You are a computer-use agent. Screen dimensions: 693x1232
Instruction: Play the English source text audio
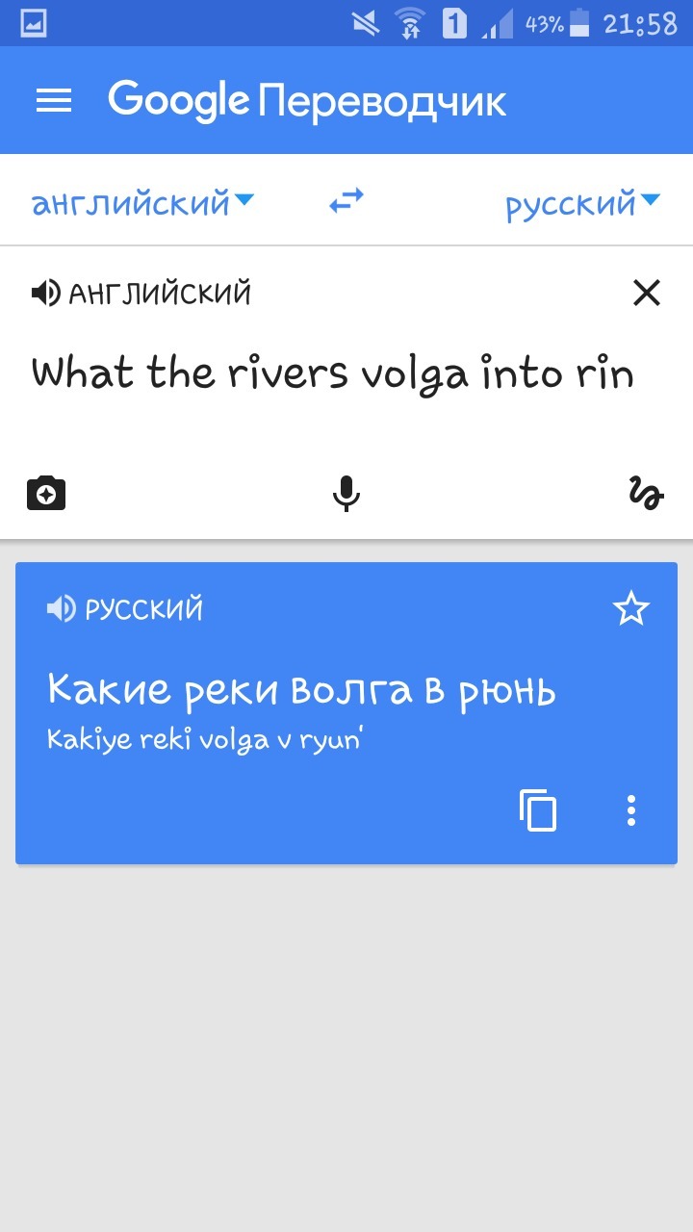(45, 293)
